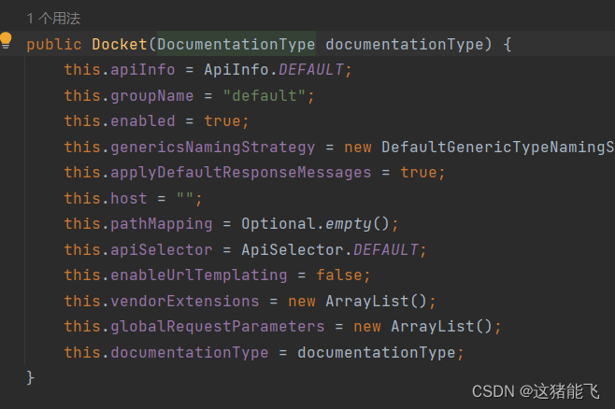The height and width of the screenshot is (409, 615).
Task: Click the opening brace after the signature
Action: tap(508, 44)
